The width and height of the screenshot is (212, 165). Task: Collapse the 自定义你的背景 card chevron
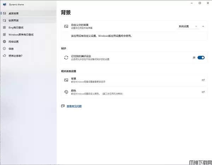tap(203, 26)
